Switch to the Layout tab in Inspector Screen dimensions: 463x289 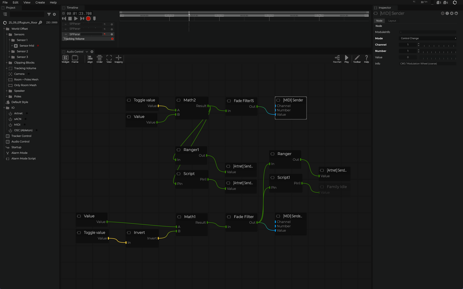(x=392, y=21)
